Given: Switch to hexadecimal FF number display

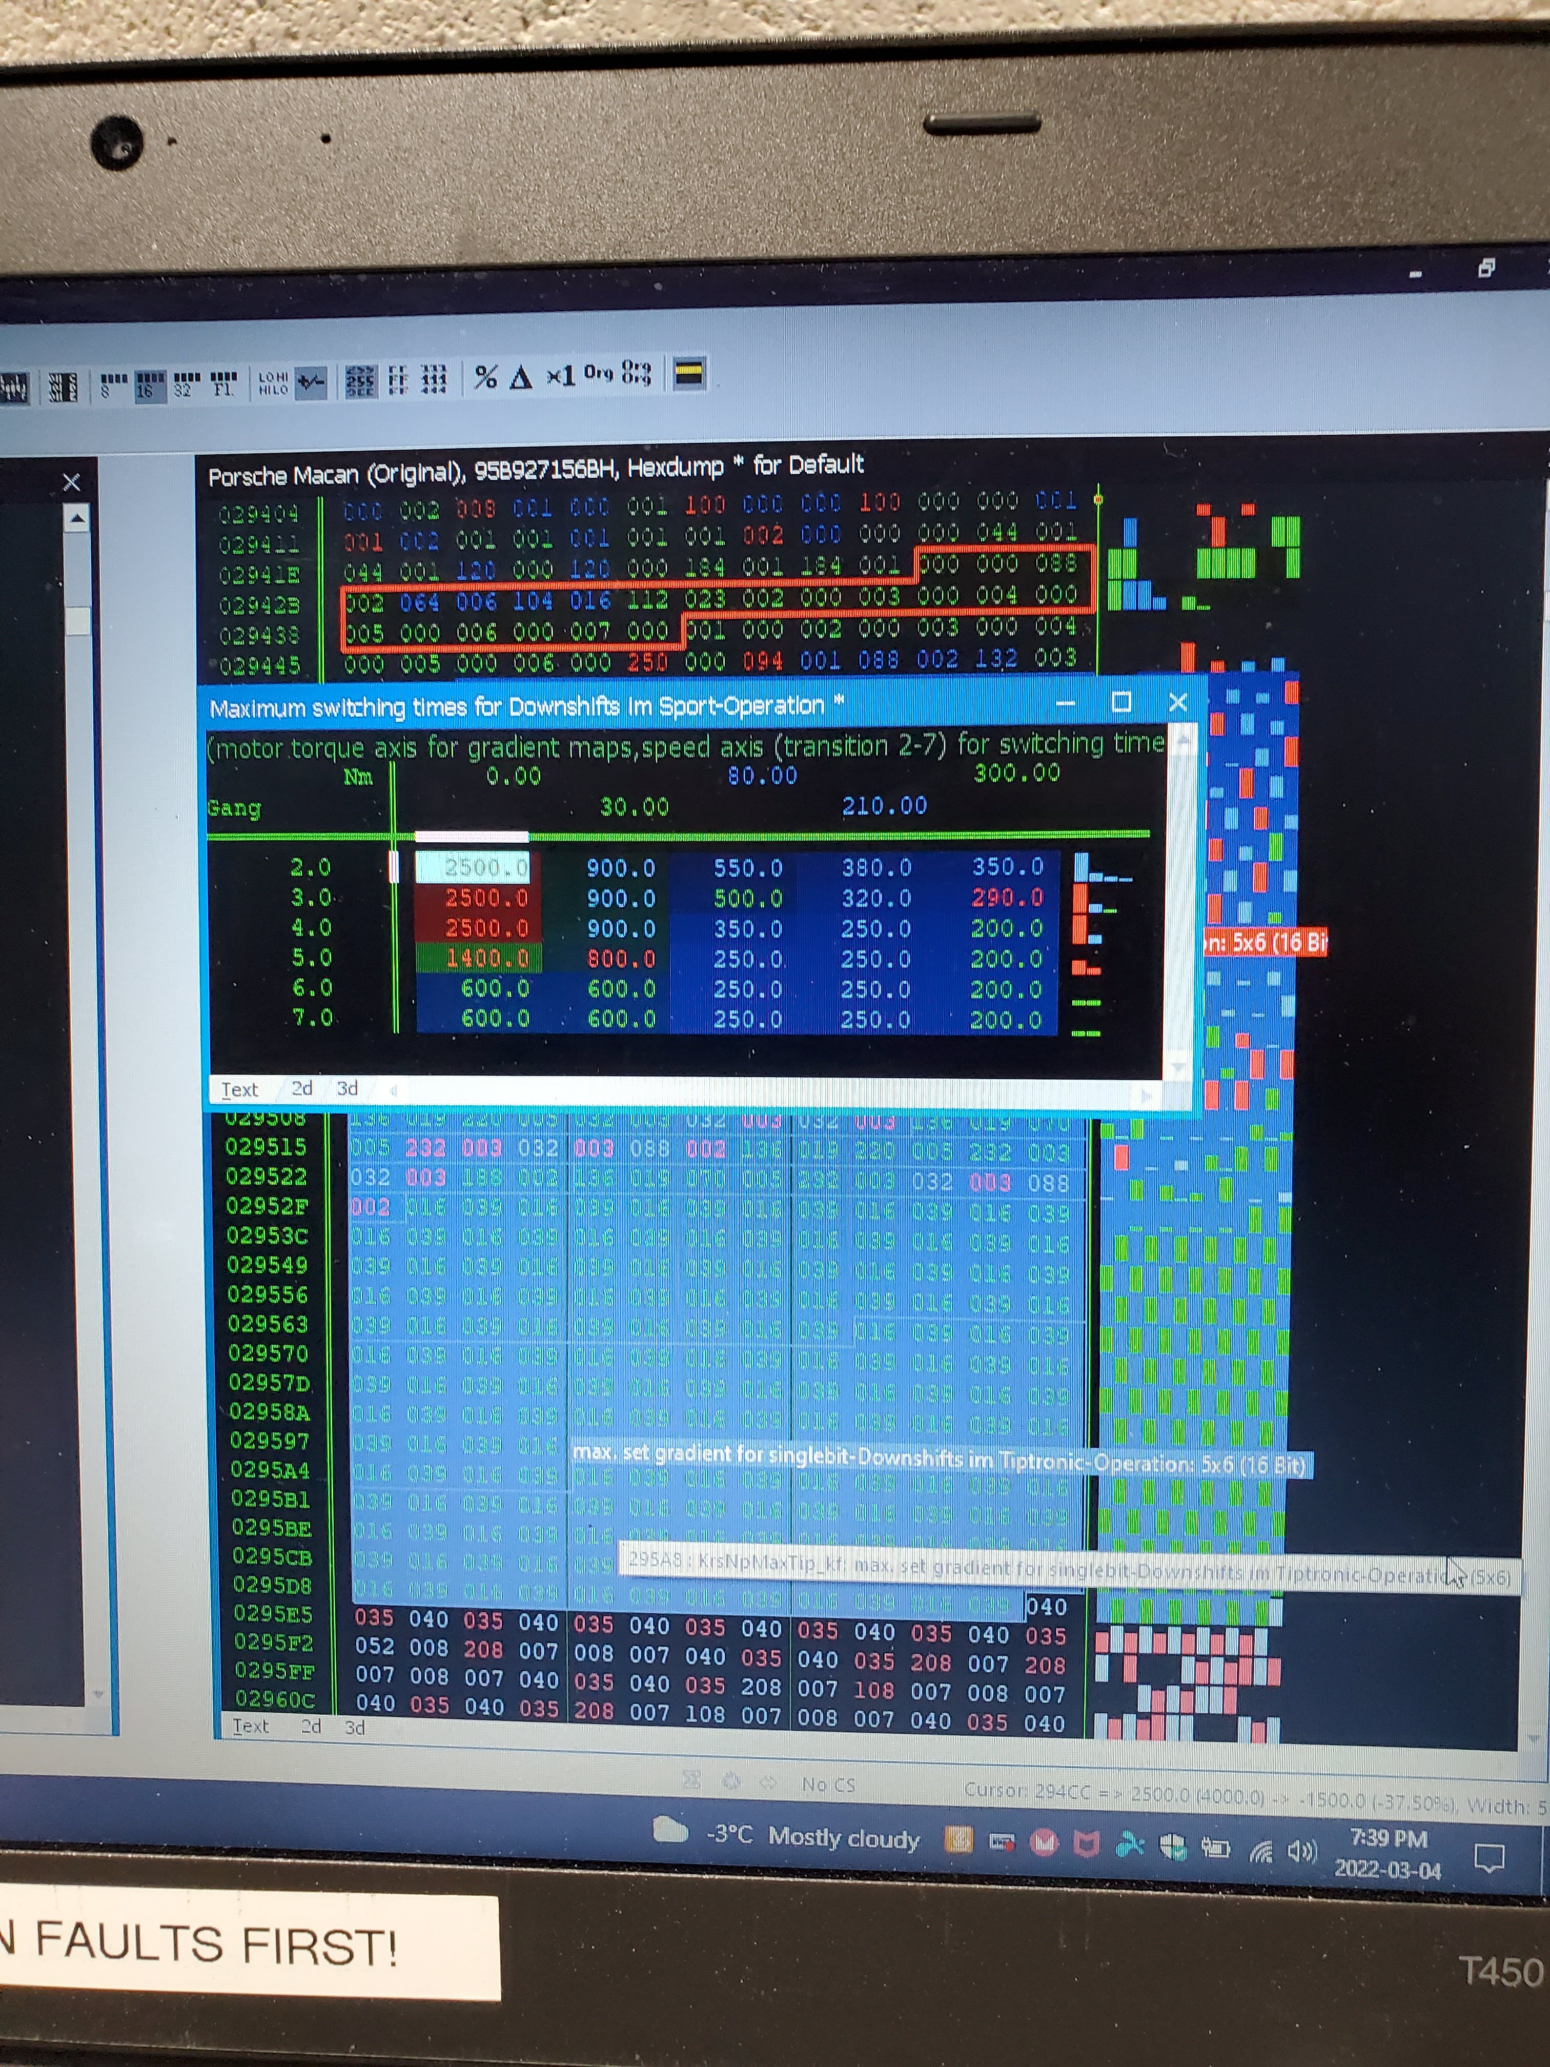Looking at the screenshot, I should (398, 379).
